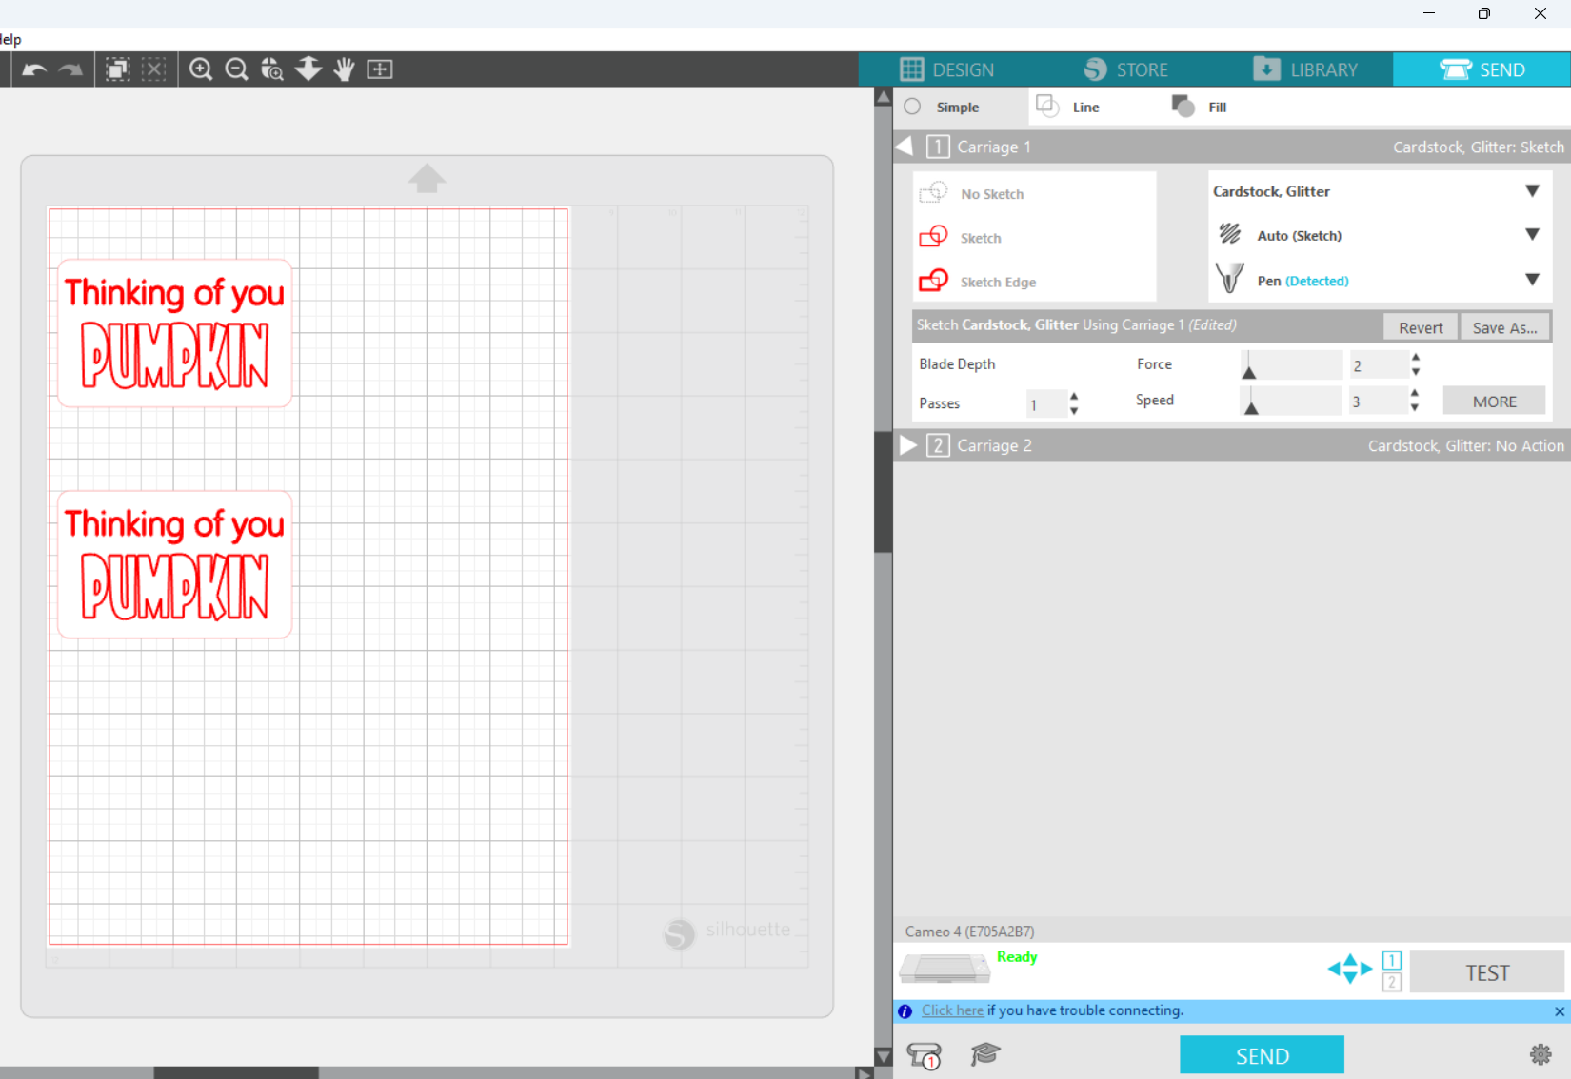Adjust the Speed slider
Viewport: 1571px width, 1079px height.
[x=1252, y=407]
